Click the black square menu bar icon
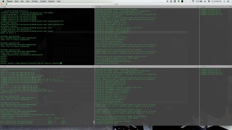Viewport: 232px width, 130px height. point(182,1)
